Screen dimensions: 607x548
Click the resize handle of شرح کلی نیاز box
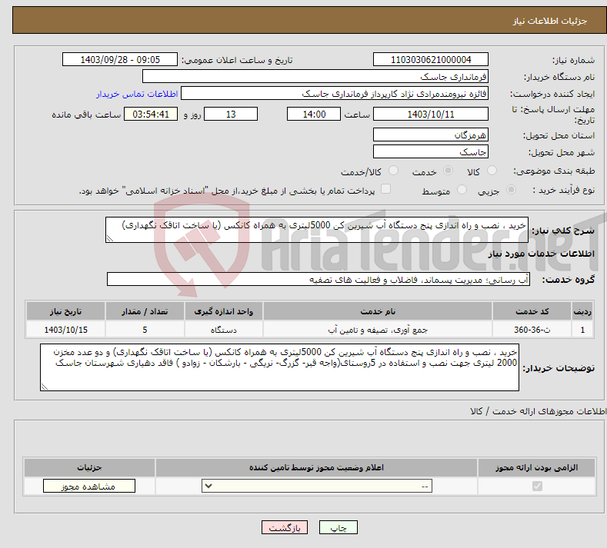[110, 238]
